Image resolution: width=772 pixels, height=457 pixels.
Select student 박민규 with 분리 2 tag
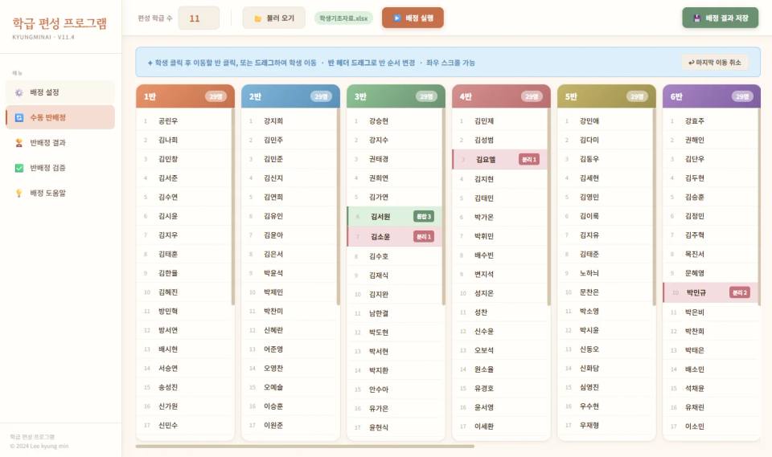point(710,292)
